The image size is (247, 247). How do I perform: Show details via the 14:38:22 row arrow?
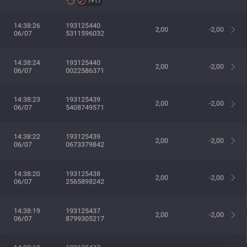(x=233, y=141)
